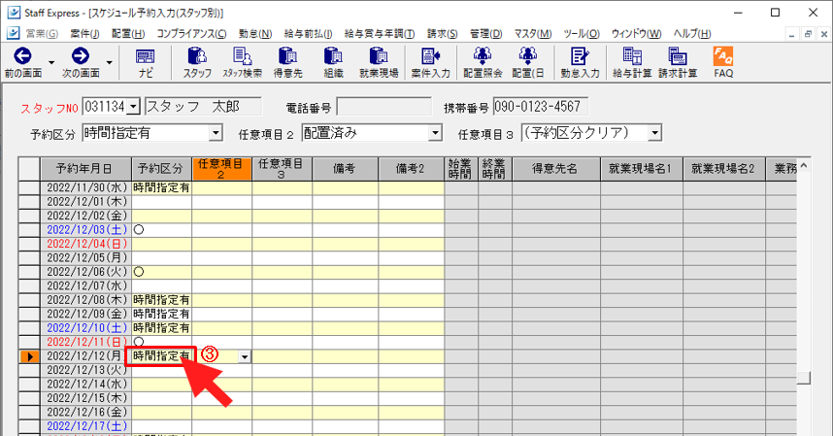Screen dimensions: 833x436
Task: Open the 配置(H) menu
Action: tap(128, 34)
